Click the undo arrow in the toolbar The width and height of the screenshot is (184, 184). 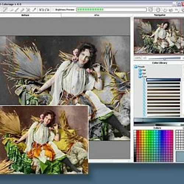pos(41,10)
